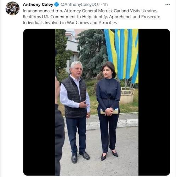Click the right black letterbox bar of video
177x177 pixels.
pos(154,102)
